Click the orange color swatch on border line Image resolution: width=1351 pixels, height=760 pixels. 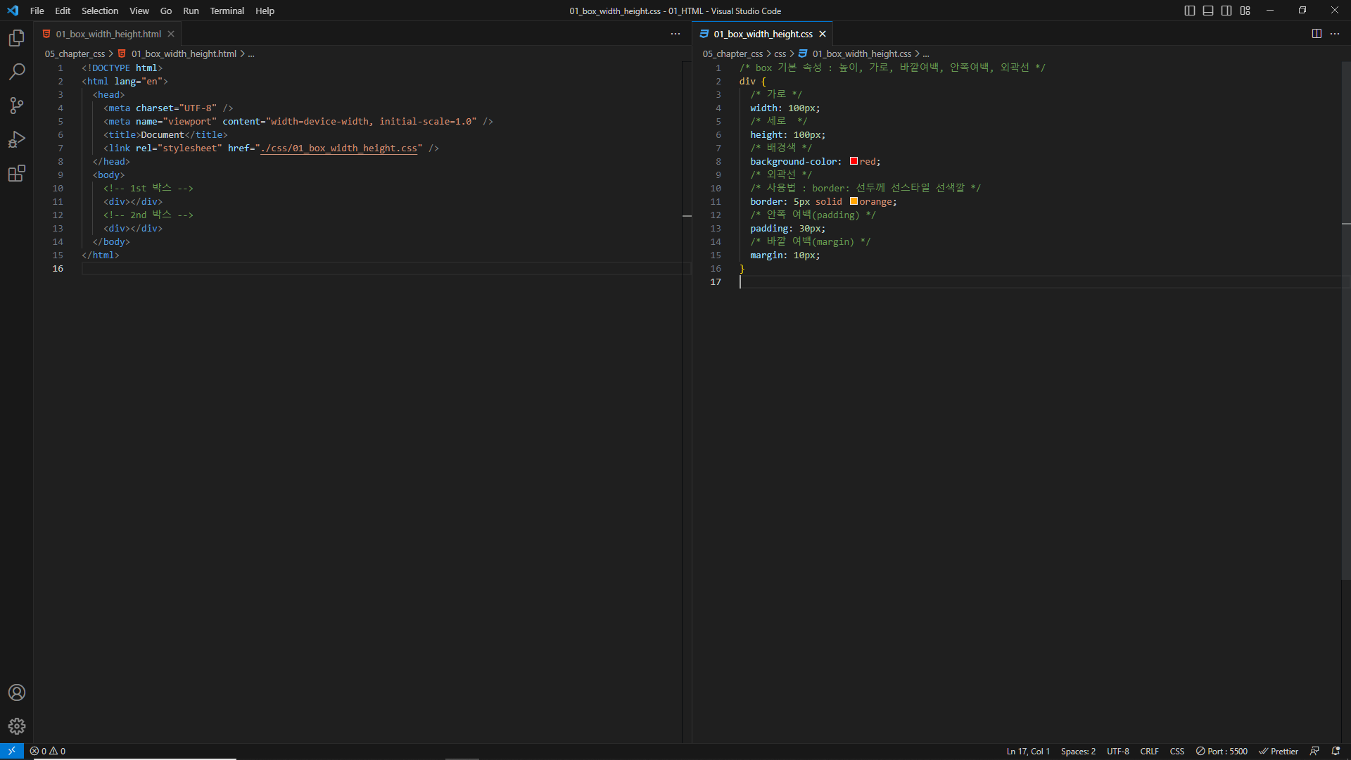tap(854, 201)
